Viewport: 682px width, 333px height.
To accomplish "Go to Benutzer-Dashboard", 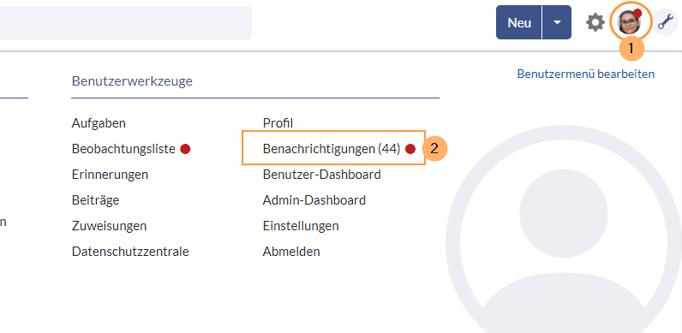I will (x=322, y=175).
